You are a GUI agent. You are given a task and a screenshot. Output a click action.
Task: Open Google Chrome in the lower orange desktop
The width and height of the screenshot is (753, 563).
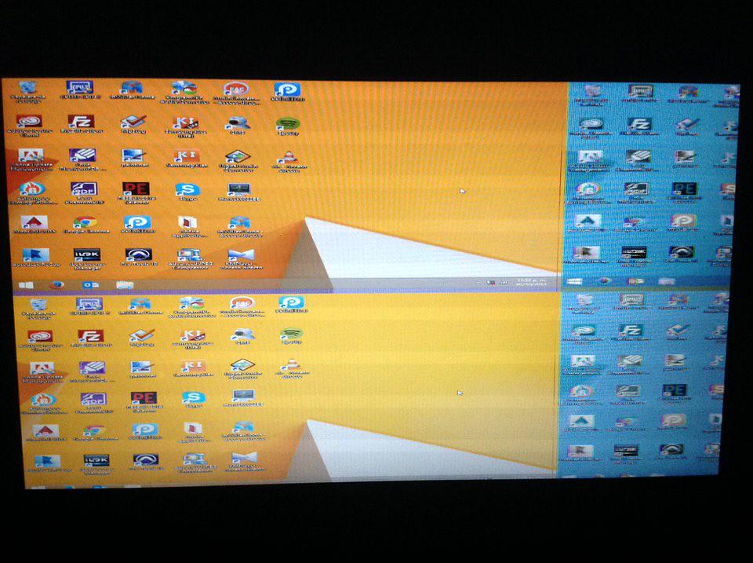(x=93, y=431)
